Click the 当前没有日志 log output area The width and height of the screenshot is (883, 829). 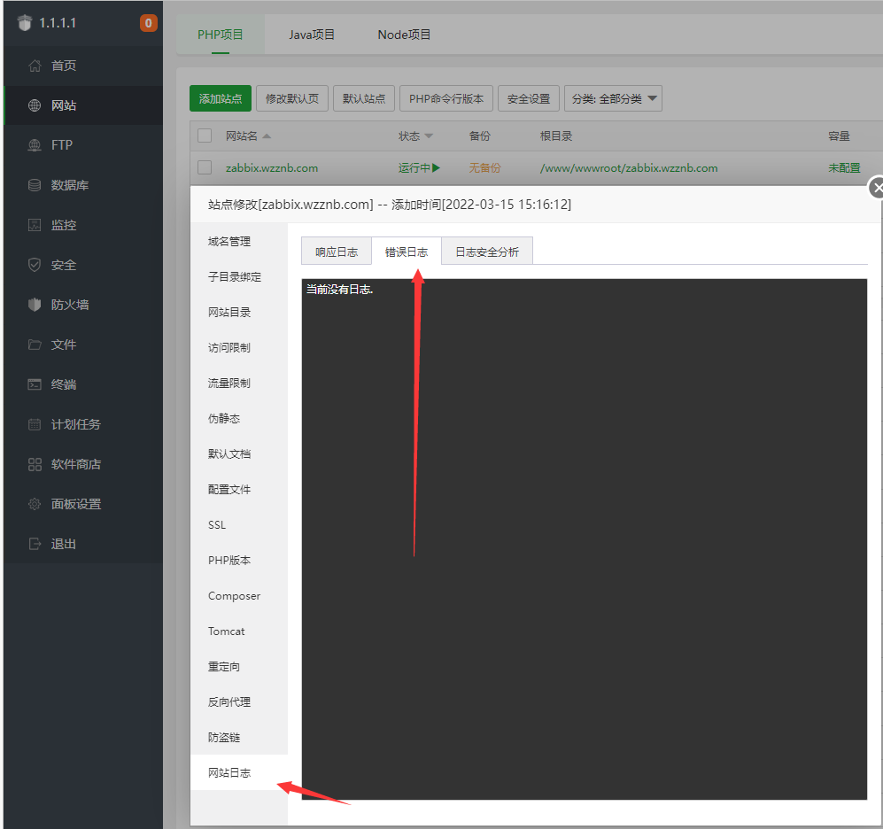584,539
